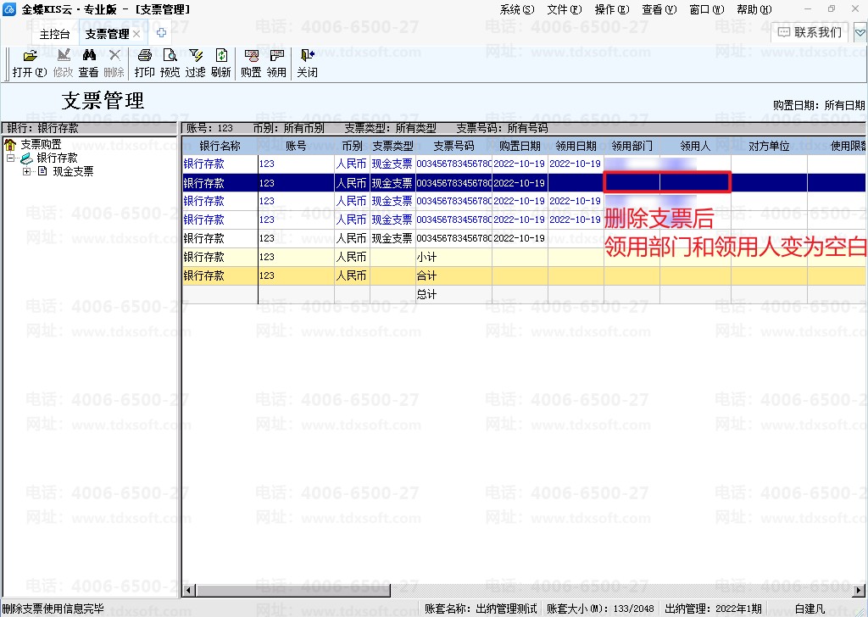Click left arrow of horizontal scrollbar
The image size is (868, 617).
pos(189,591)
